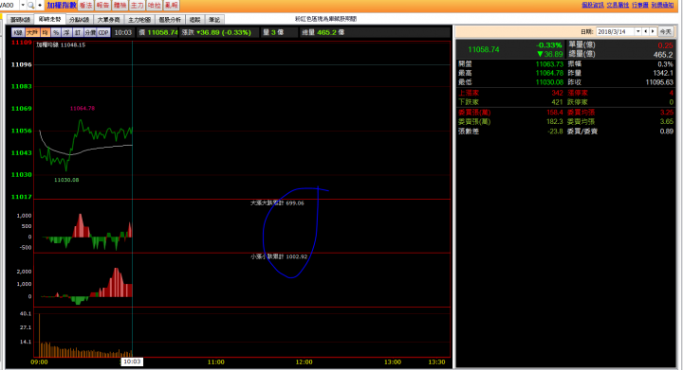
Task: Go to next date with right arrow
Action: [x=653, y=32]
